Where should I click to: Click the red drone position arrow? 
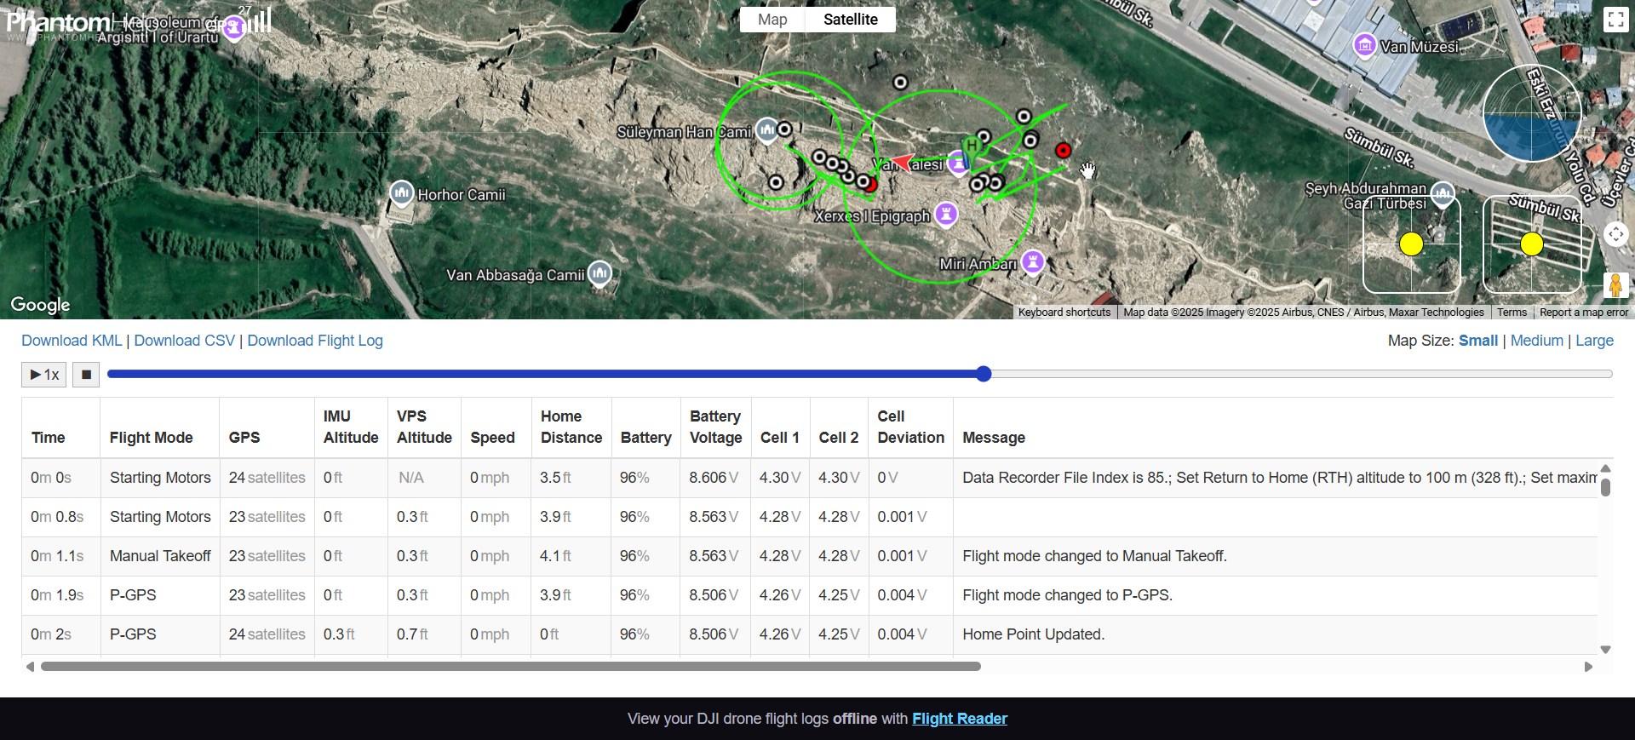[x=903, y=161]
